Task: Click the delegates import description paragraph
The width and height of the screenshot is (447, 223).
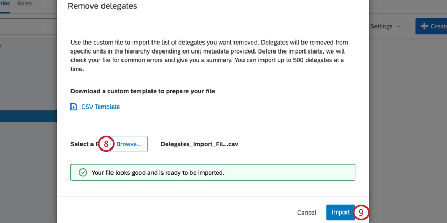Action: 209,56
